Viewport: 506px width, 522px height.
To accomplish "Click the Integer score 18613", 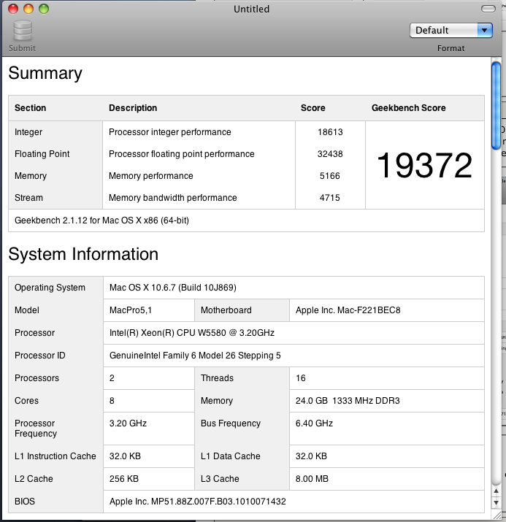I will 330,132.
